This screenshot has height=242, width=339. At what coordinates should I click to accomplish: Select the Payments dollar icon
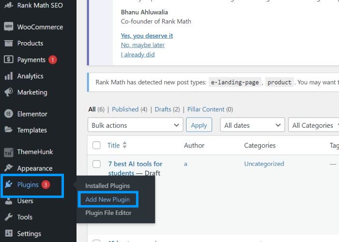(8, 60)
